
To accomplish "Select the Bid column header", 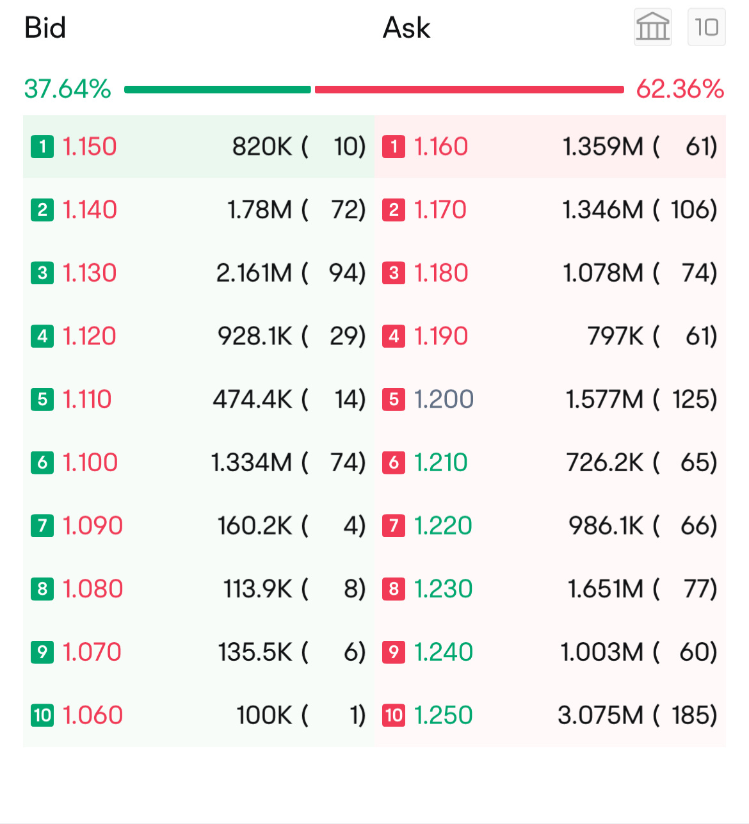I will tap(45, 28).
